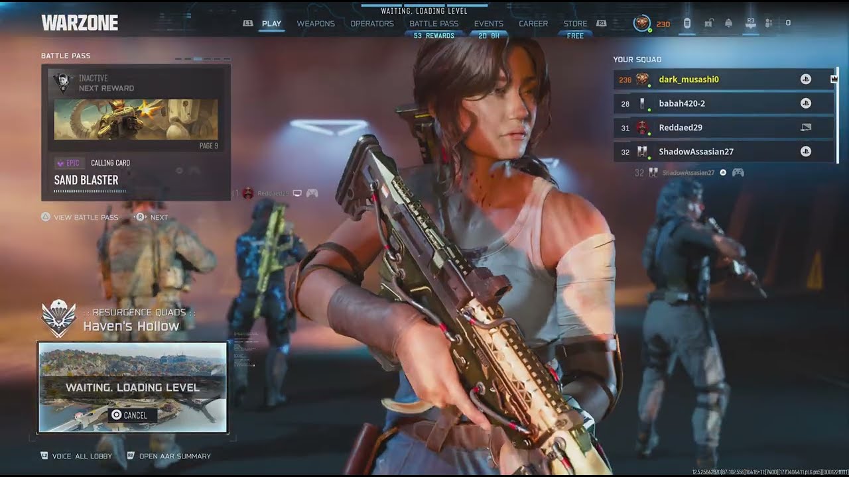This screenshot has height=477, width=849.
Task: Open player profile emblem in header
Action: coord(642,24)
